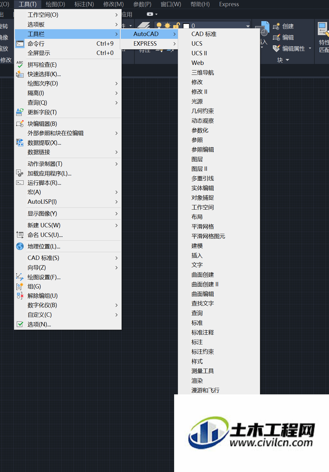Toggle layer 0 padlock icon

[176, 25]
